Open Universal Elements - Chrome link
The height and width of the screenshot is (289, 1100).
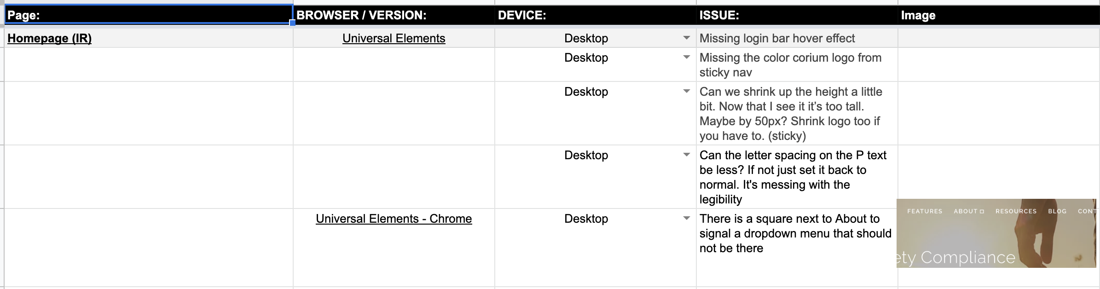point(394,219)
